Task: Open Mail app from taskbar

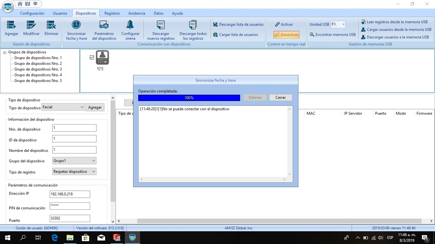Action: click(101, 237)
